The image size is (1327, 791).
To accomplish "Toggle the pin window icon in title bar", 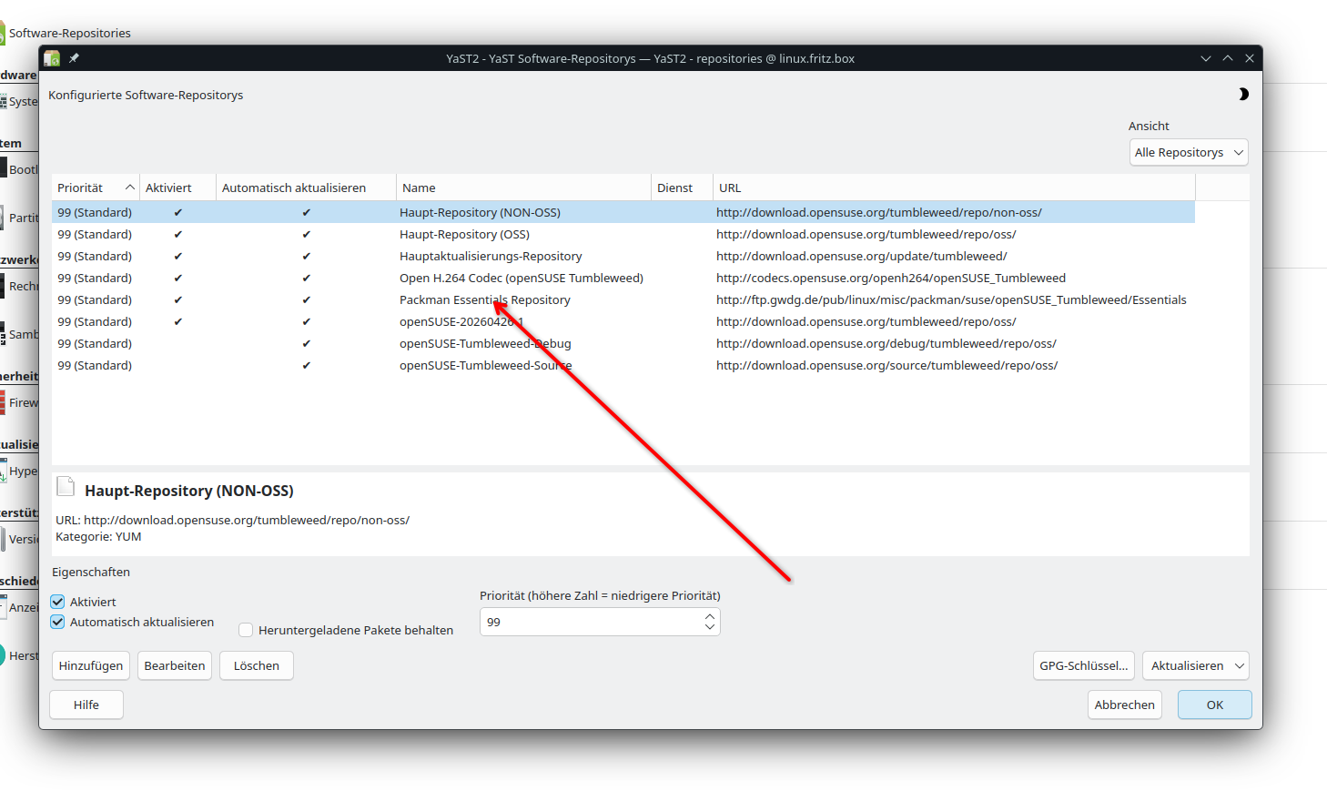I will 74,58.
